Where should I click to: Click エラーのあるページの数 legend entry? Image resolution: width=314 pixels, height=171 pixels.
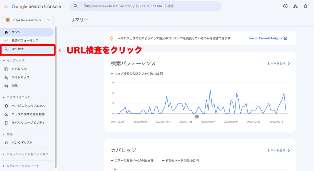pyautogui.click(x=132, y=161)
